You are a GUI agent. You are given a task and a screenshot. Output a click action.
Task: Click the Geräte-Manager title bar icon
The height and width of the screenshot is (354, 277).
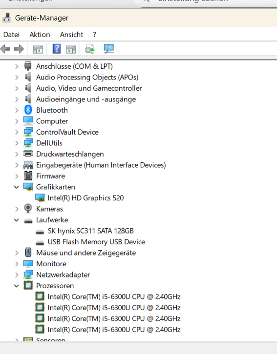pos(7,18)
